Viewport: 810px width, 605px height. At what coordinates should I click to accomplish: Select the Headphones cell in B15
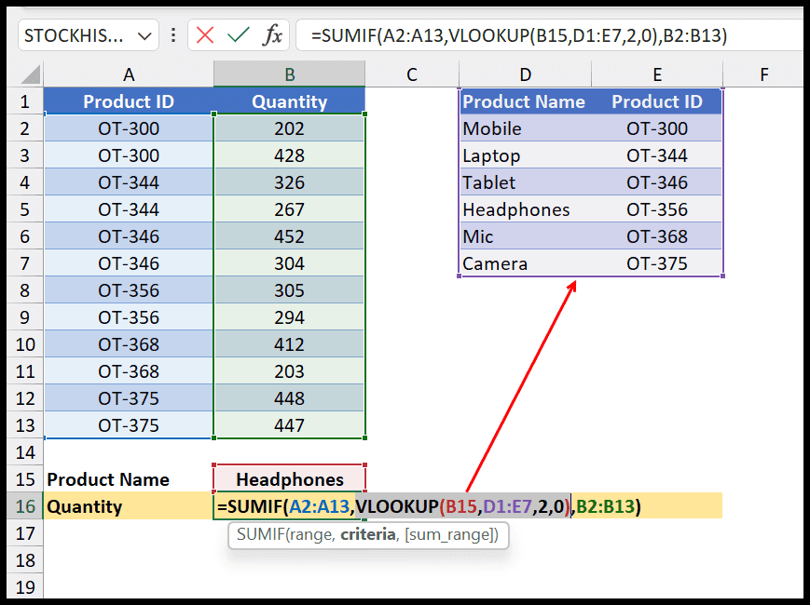pos(289,479)
